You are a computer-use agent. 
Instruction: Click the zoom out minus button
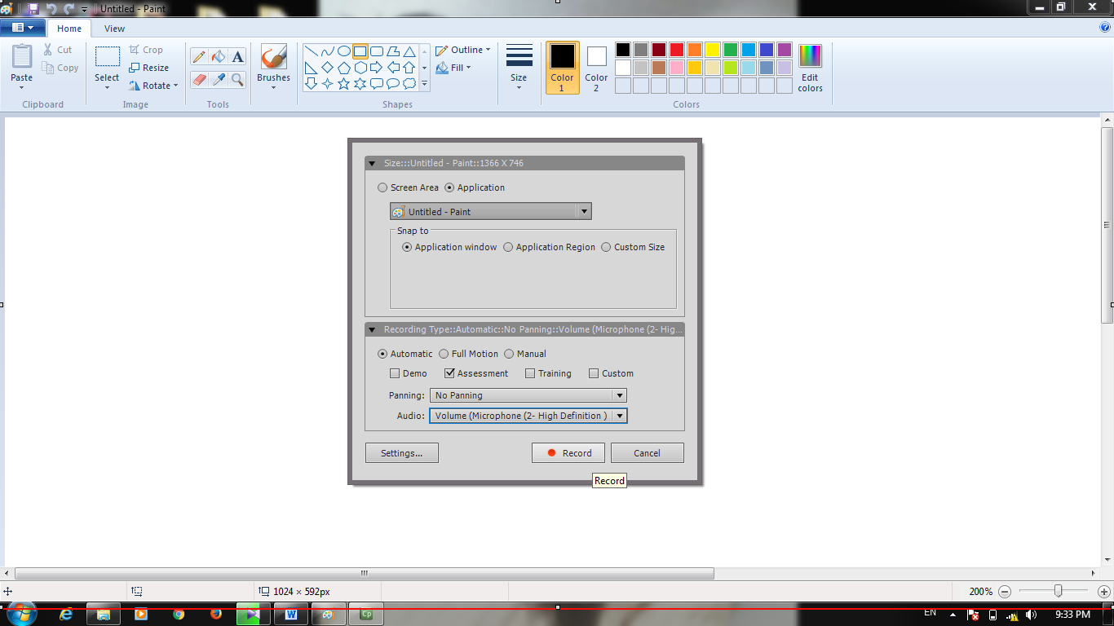tap(1005, 592)
